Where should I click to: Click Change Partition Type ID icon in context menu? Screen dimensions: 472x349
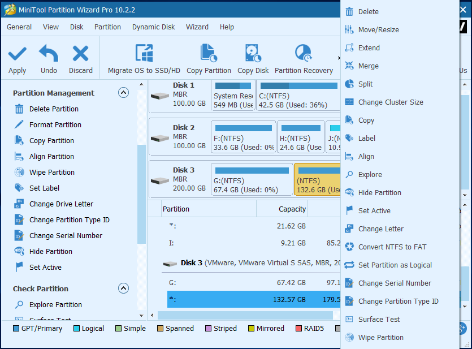(x=349, y=301)
